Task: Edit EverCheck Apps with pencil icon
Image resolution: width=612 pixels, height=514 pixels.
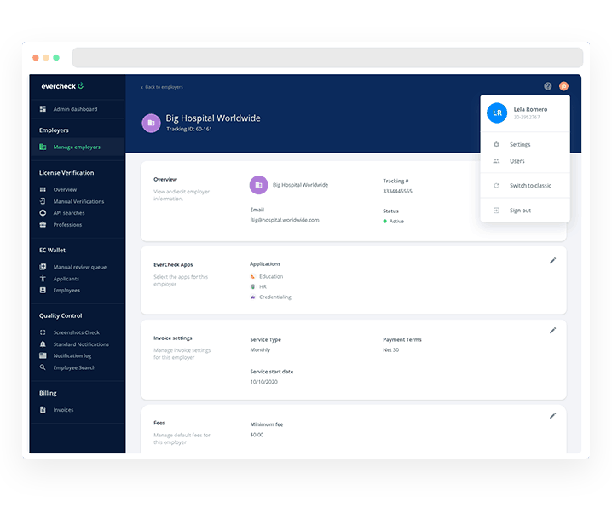Action: click(x=552, y=261)
